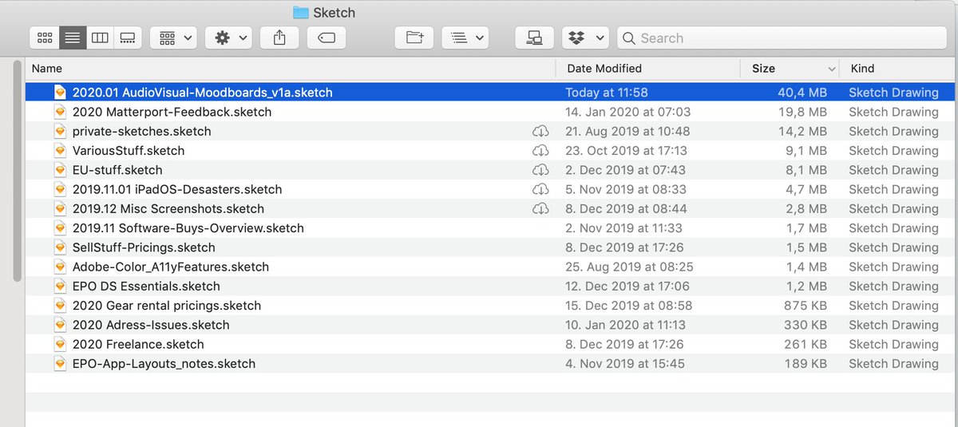
Task: Click Sketch file icon of 2020 Freelance
Action: point(60,344)
